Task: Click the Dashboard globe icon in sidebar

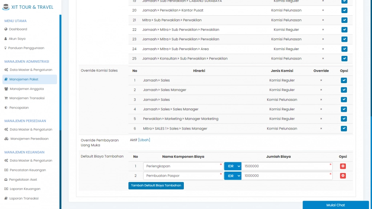Action: point(6,29)
